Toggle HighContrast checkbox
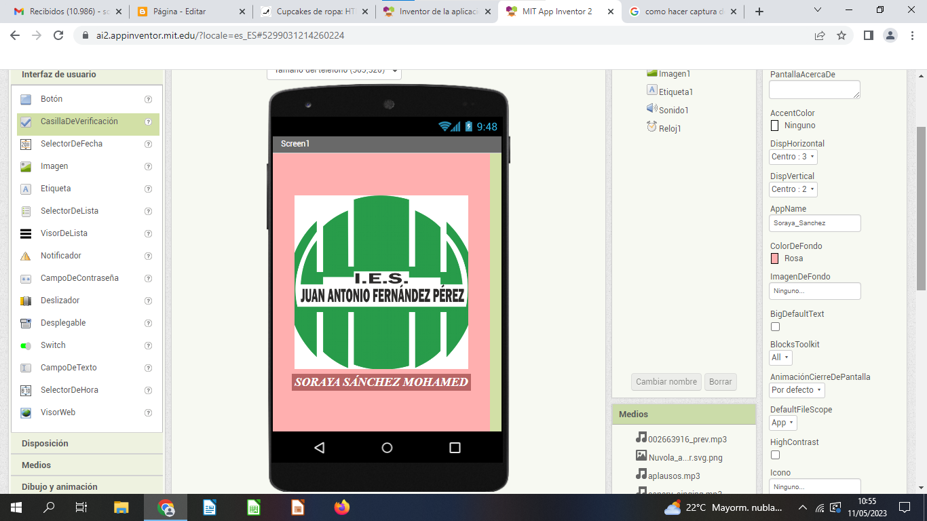Screen dimensions: 927x521 coord(775,455)
